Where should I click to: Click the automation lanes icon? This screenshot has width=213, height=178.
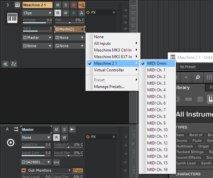pos(14,64)
